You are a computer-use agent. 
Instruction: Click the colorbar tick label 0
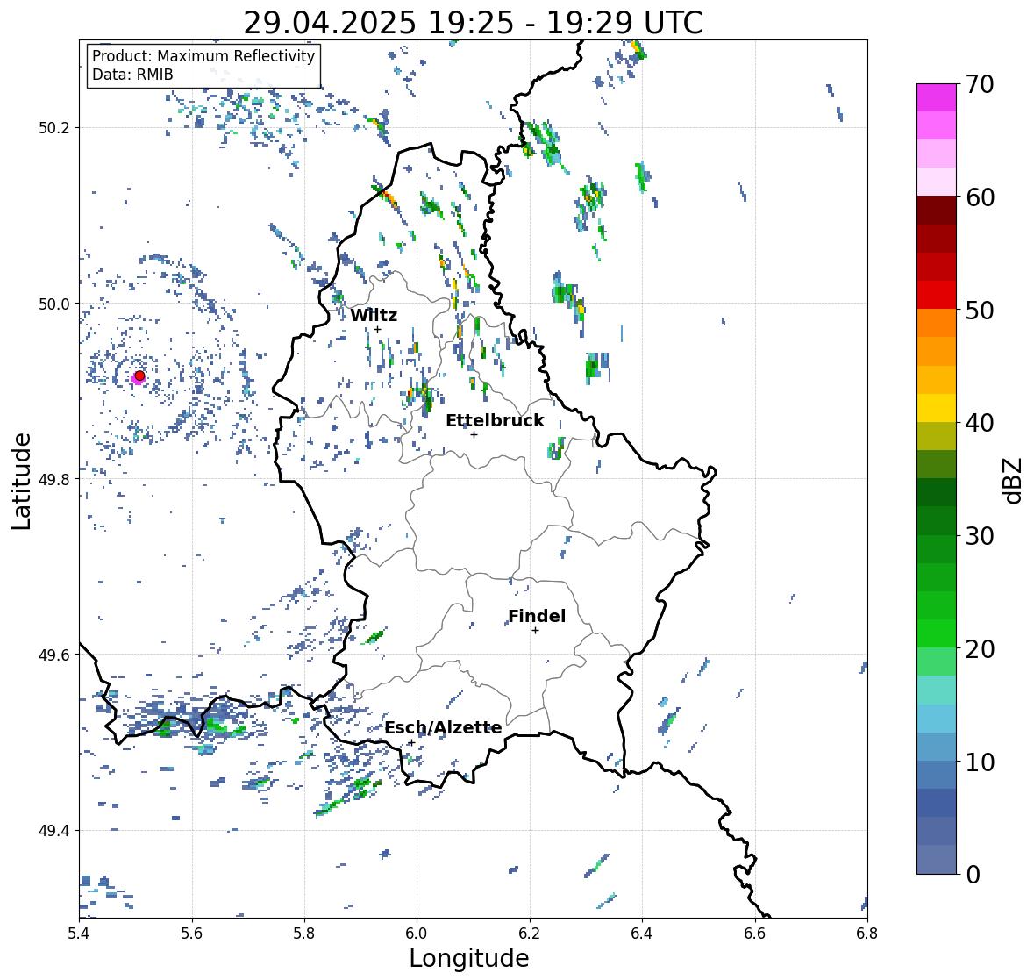[973, 874]
